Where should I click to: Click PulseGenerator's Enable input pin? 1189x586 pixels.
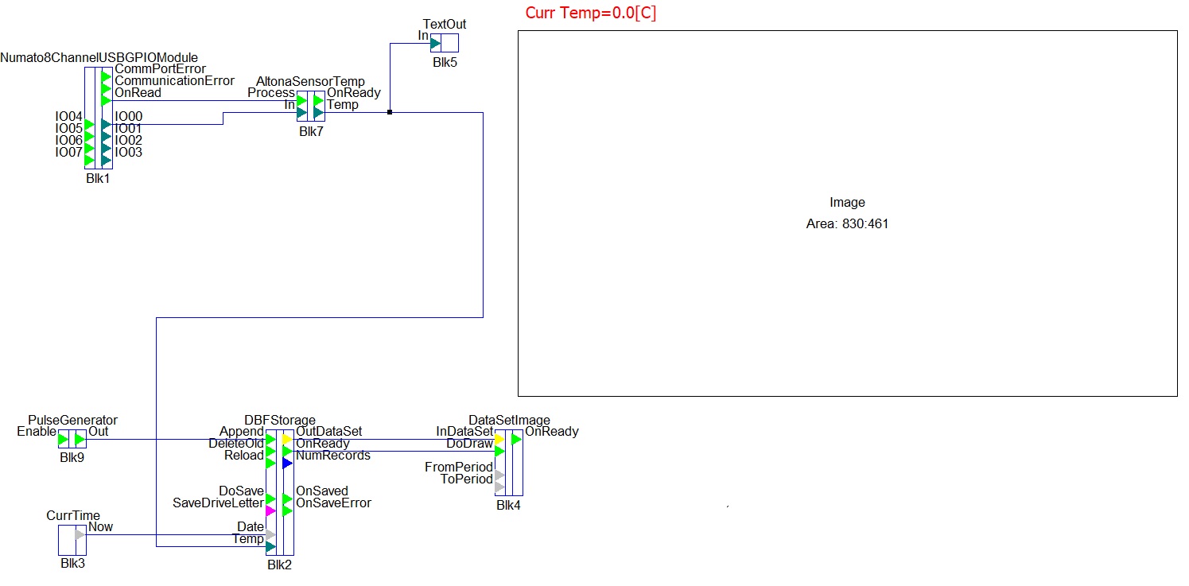click(64, 439)
